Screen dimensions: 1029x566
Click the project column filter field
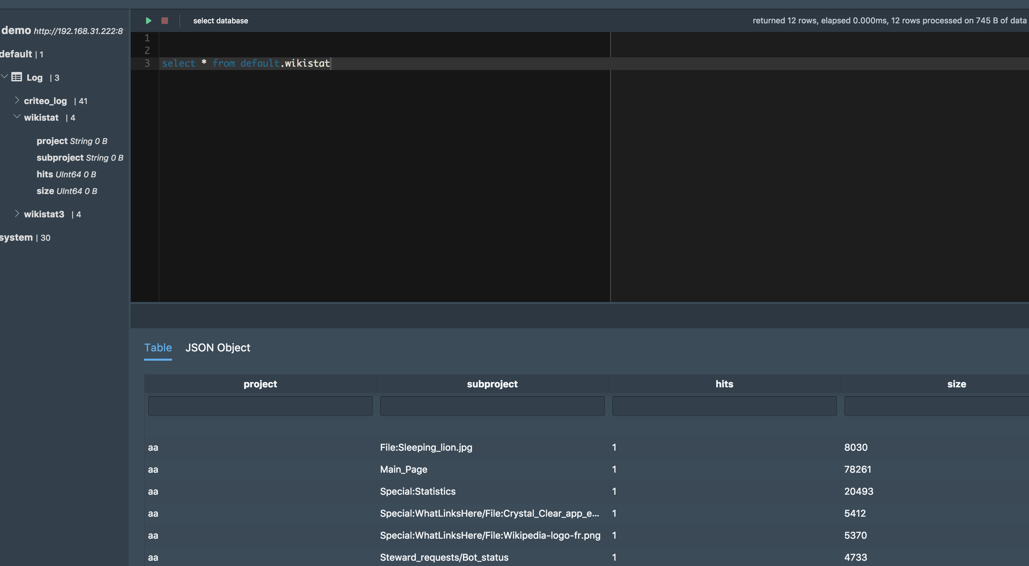[x=260, y=406]
